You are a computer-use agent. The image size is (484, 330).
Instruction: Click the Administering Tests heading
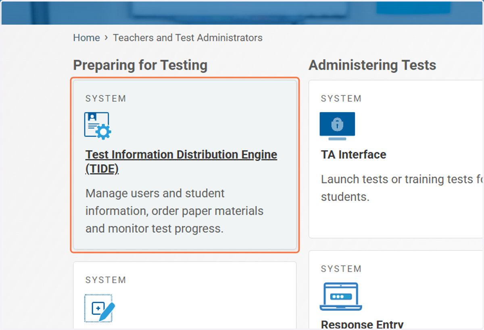tap(372, 65)
